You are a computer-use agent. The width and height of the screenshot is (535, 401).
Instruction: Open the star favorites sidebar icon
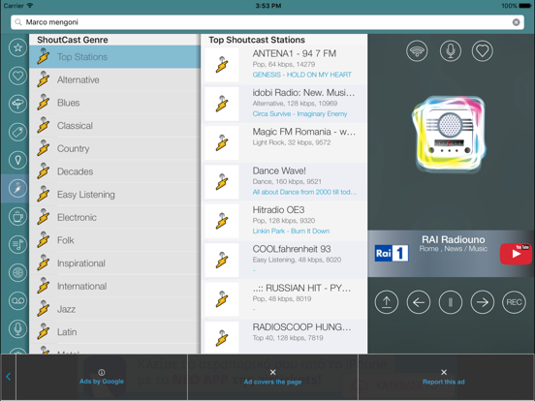(17, 47)
